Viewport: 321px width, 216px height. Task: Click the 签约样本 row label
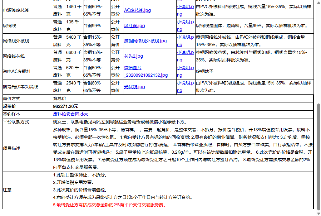tap(12, 114)
